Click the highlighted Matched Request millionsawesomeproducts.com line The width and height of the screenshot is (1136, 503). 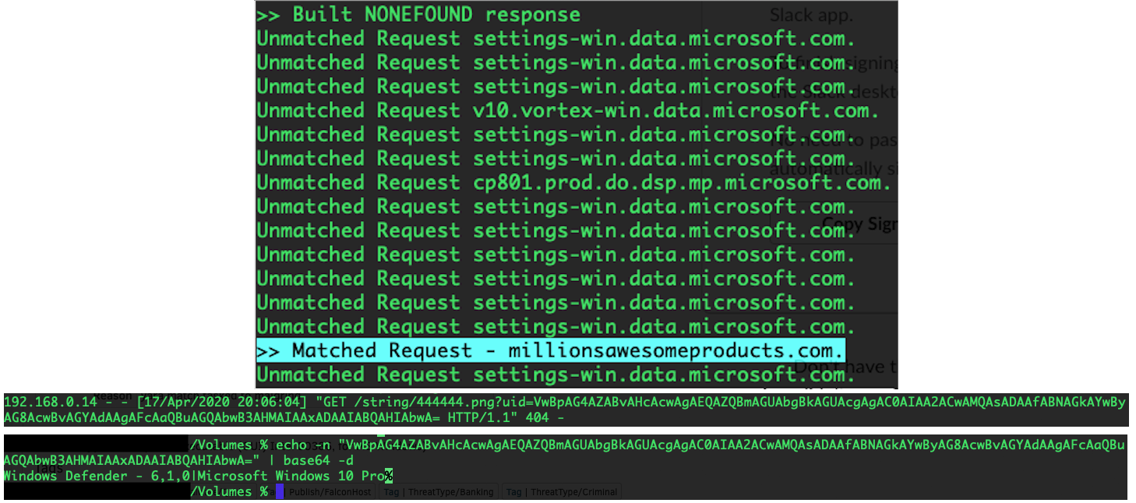[550, 350]
